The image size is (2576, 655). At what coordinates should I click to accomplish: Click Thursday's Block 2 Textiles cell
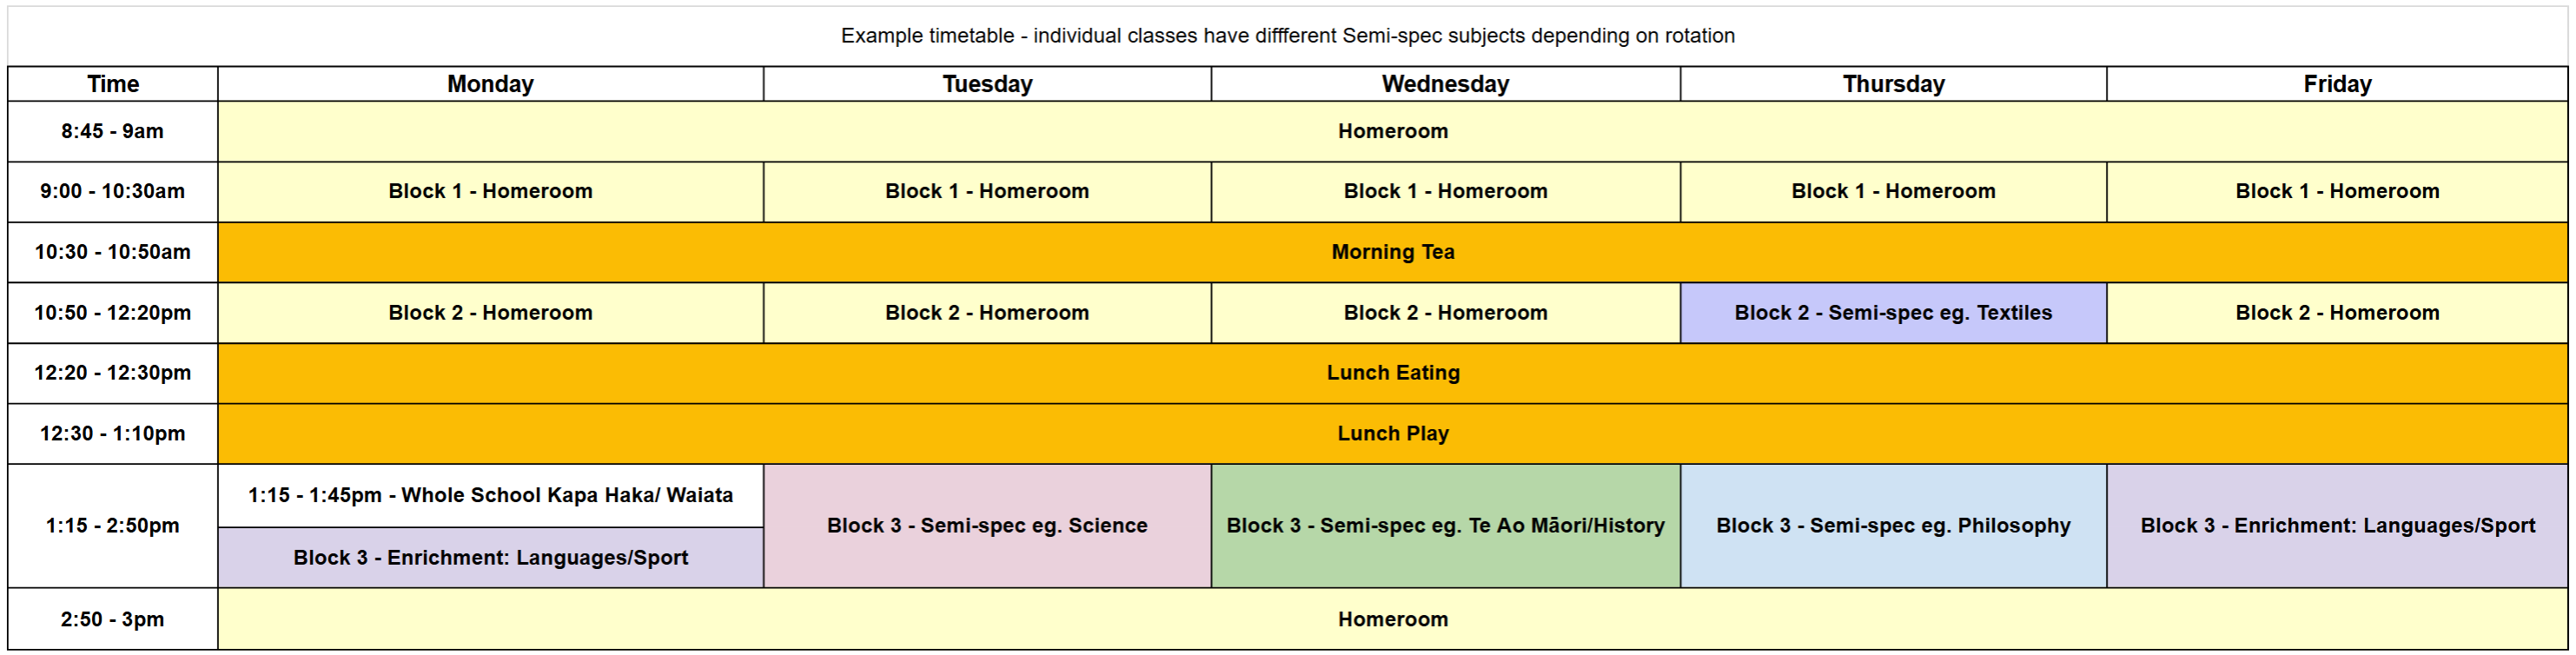pos(1893,313)
